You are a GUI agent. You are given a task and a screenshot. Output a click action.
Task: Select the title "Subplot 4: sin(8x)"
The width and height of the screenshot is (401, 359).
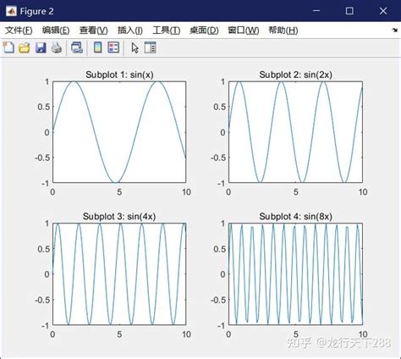295,217
